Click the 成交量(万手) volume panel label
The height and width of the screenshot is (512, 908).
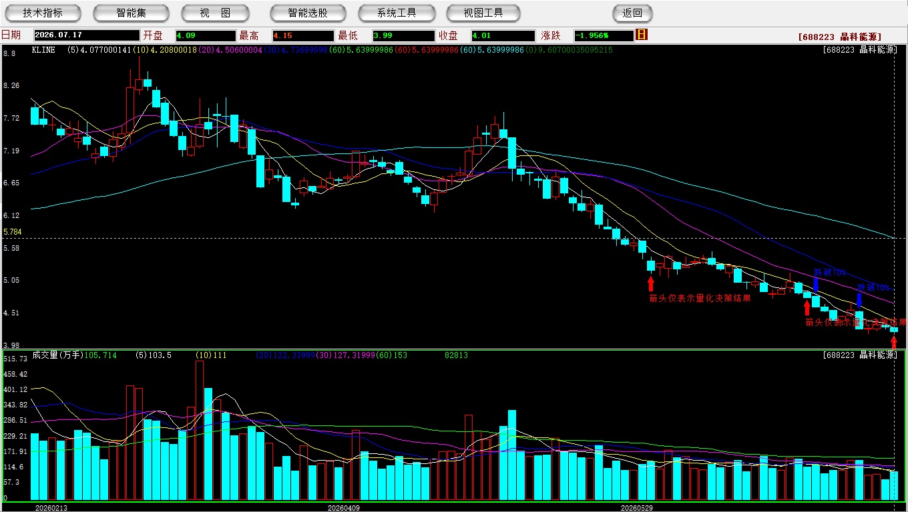tap(57, 355)
